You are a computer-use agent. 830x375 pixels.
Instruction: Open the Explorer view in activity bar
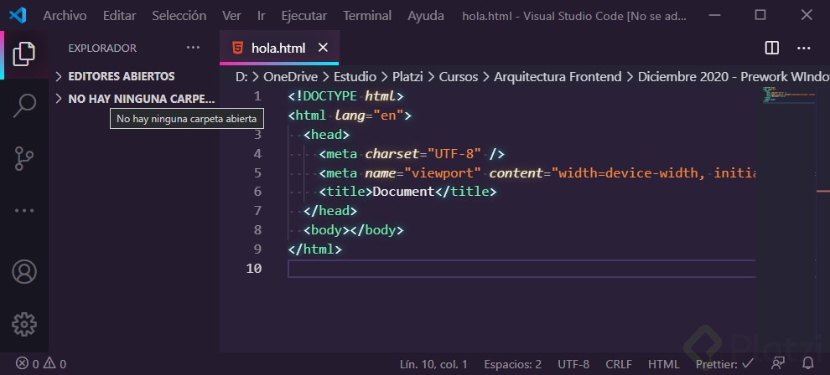click(x=23, y=53)
